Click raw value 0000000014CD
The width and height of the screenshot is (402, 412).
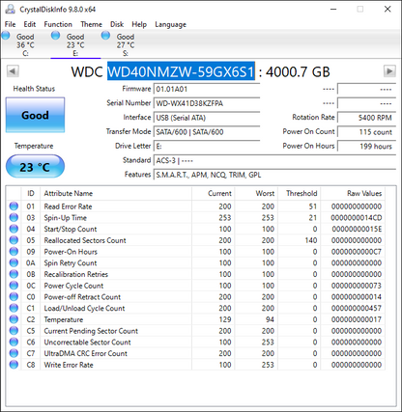tap(357, 218)
